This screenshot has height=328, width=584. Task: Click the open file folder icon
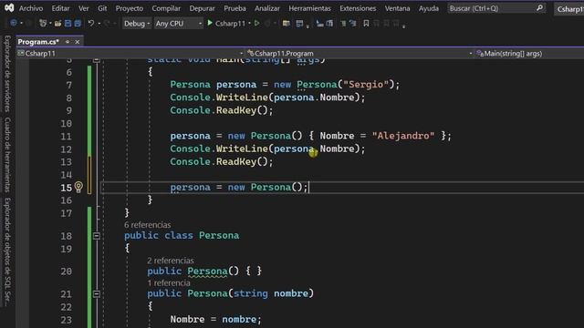[x=57, y=24]
